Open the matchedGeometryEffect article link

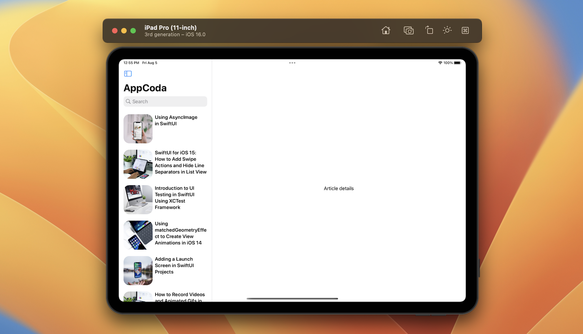165,233
